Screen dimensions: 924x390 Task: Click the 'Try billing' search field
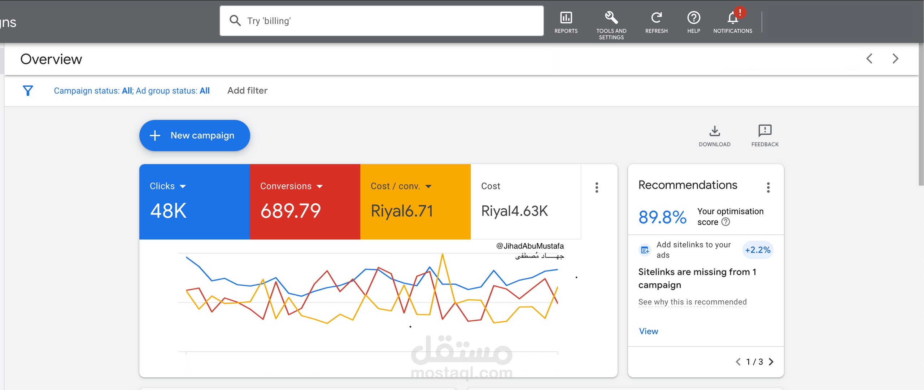(x=382, y=21)
